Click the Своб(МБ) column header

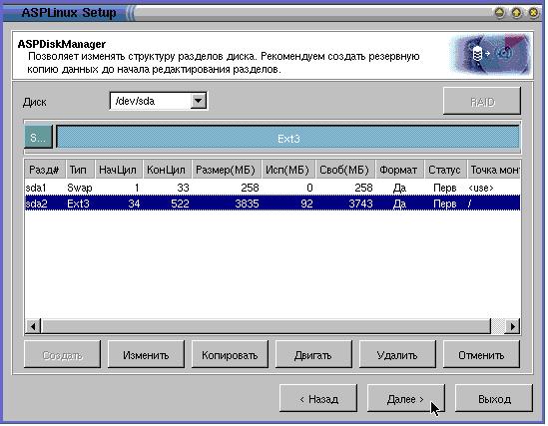(x=345, y=170)
